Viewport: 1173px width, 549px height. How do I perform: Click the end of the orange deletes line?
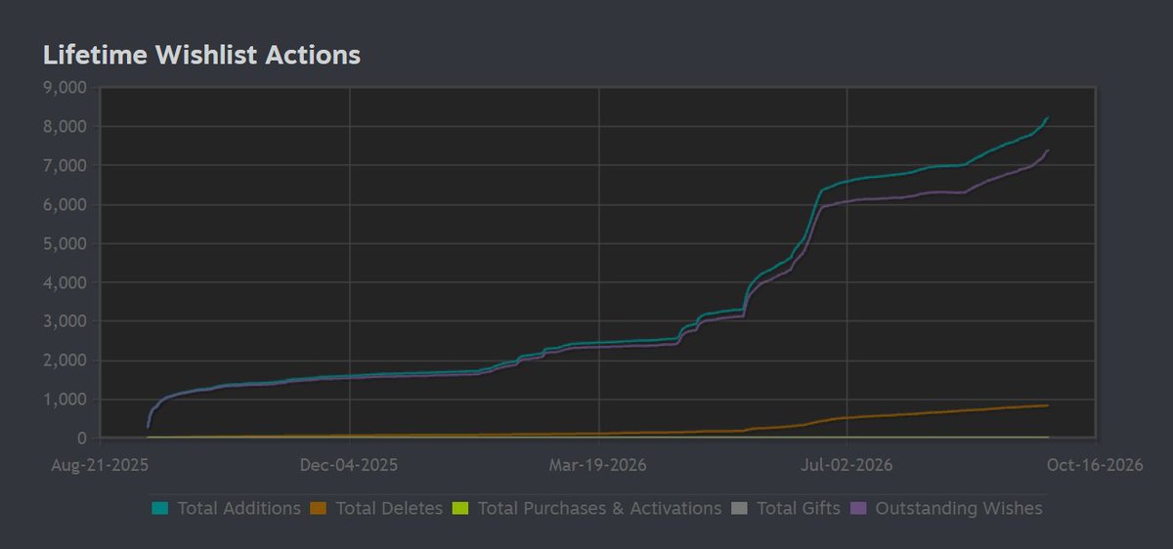[1048, 405]
